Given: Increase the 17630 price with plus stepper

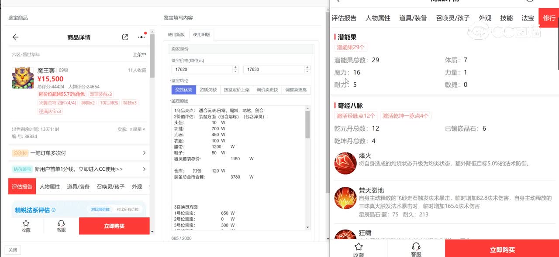Looking at the screenshot, I should coord(307,67).
